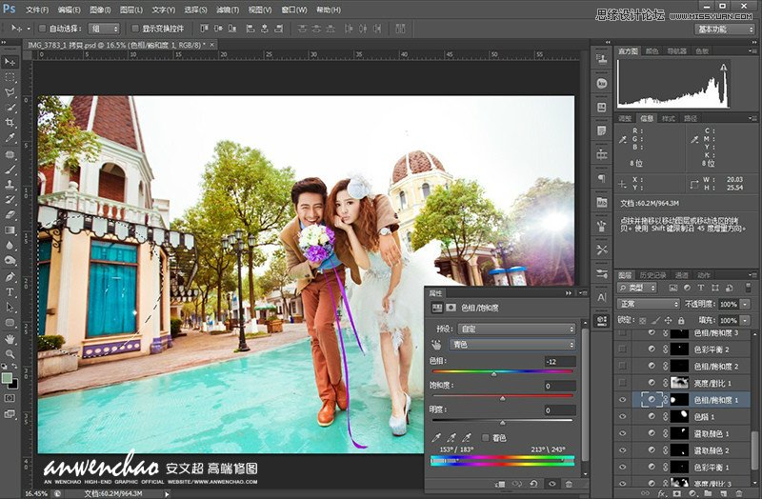Click the 色相/饱和度 2 layer mask thumbnail
Screen dimensions: 762x499
pos(679,366)
